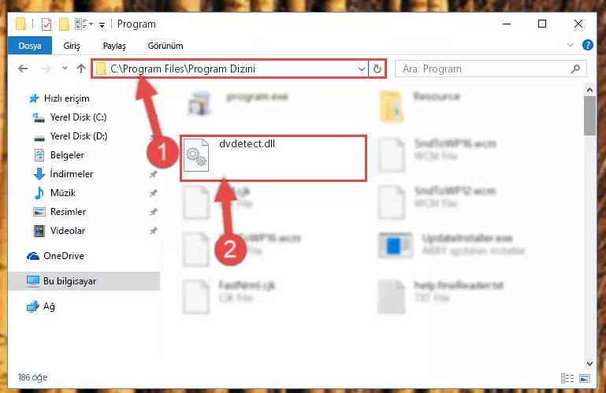This screenshot has height=393, width=606.
Task: Click the new folder quick access icon
Action: point(64,24)
